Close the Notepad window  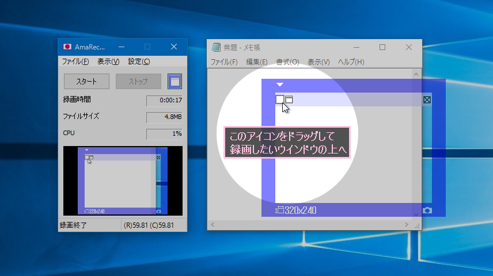tap(409, 47)
